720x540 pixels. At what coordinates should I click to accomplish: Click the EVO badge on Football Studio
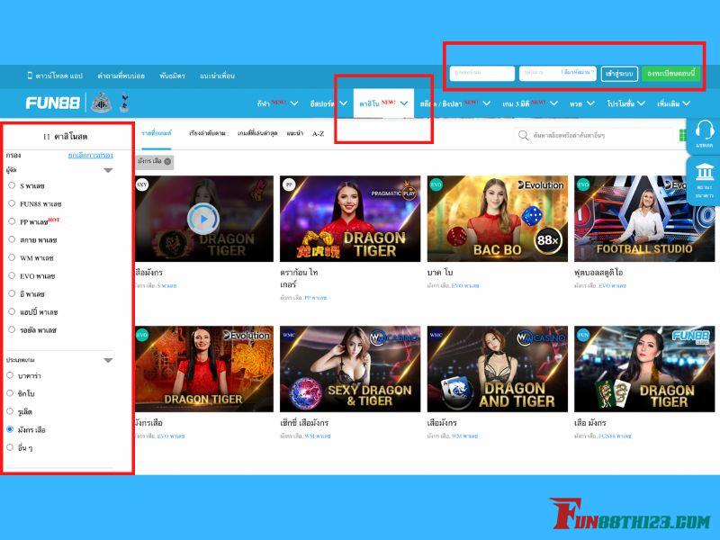(x=582, y=184)
